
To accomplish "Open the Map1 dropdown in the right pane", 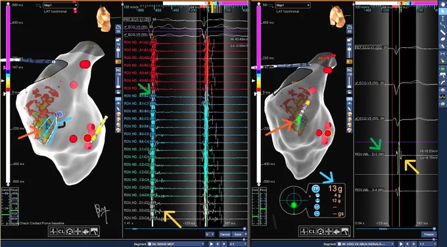I will point(293,5).
